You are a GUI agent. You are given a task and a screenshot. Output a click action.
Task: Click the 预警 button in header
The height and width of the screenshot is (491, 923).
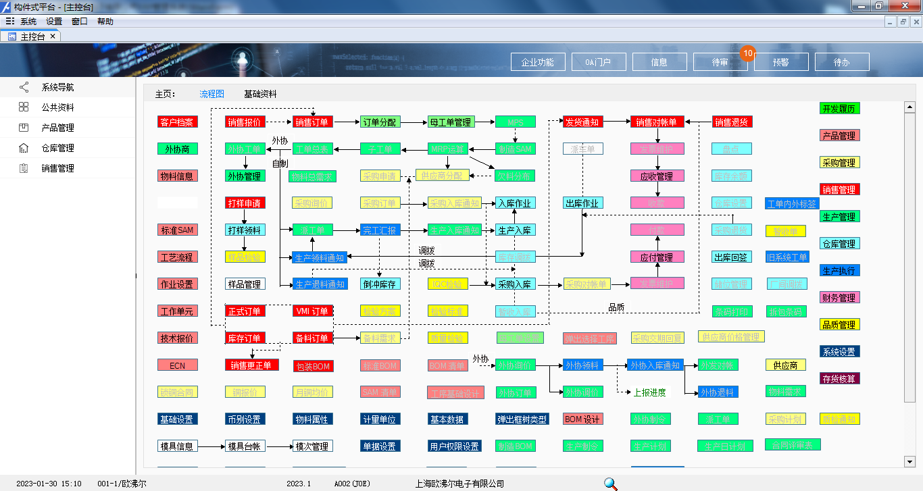coord(781,62)
